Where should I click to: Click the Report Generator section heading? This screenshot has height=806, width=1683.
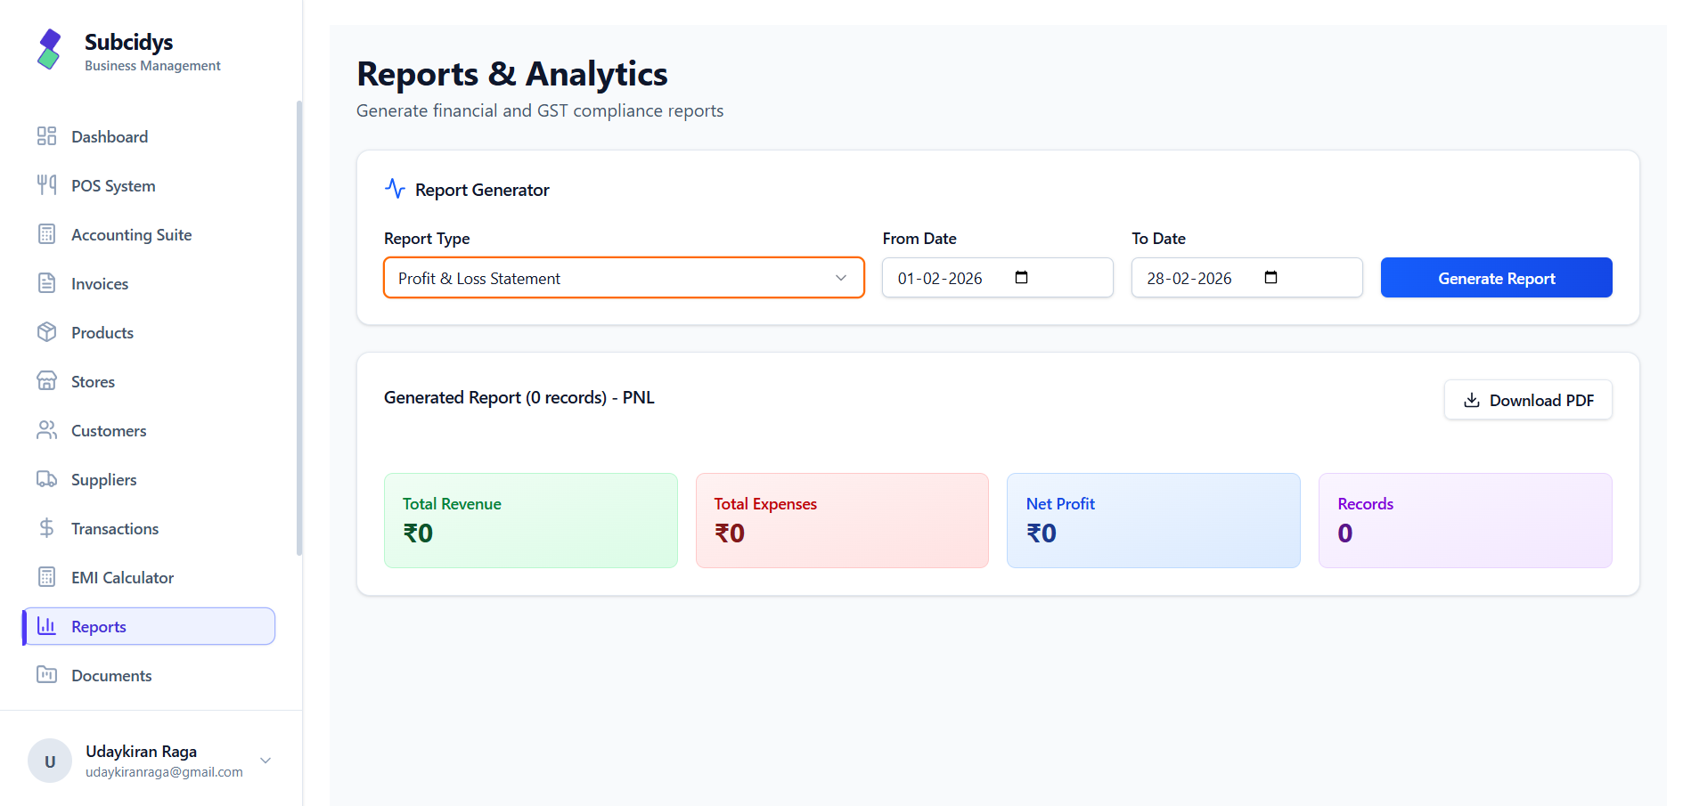[482, 190]
